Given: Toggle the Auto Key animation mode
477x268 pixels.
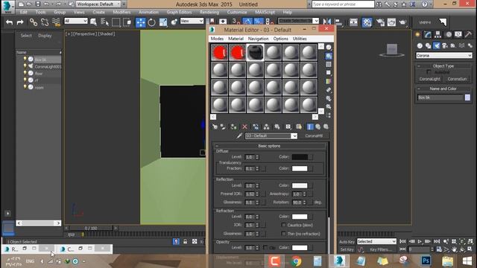Looking at the screenshot, I should (x=347, y=241).
